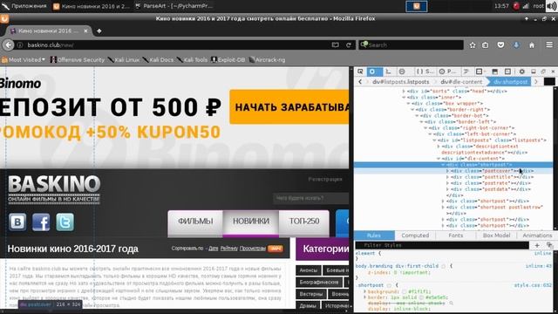The width and height of the screenshot is (558, 314).
Task: Select the Rules tab
Action: 374,235
